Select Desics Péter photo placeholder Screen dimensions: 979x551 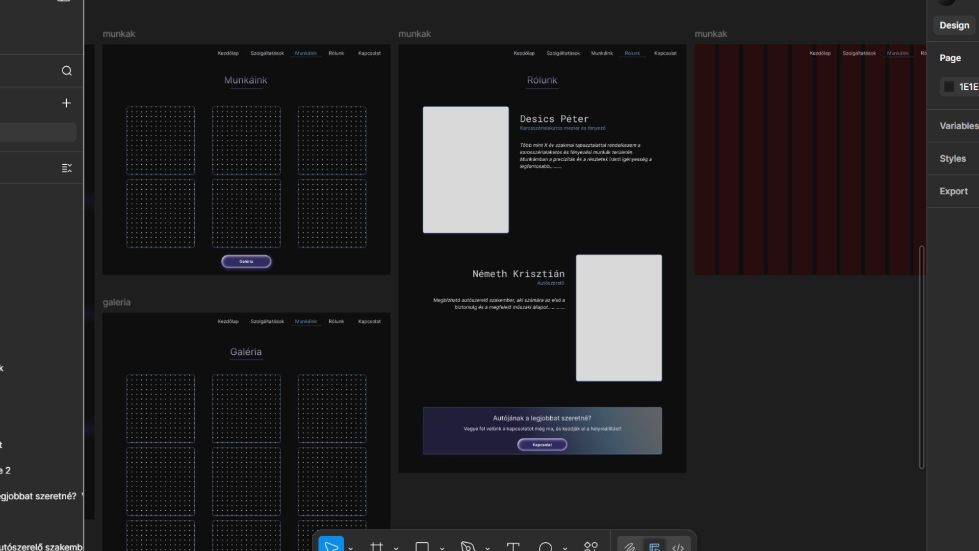466,169
